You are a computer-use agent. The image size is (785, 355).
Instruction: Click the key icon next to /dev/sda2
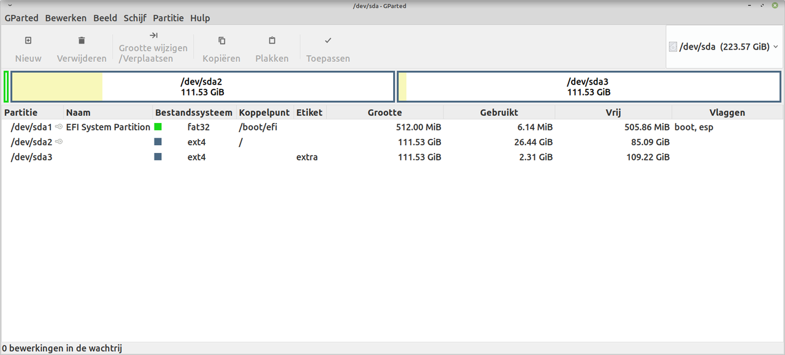pyautogui.click(x=59, y=141)
